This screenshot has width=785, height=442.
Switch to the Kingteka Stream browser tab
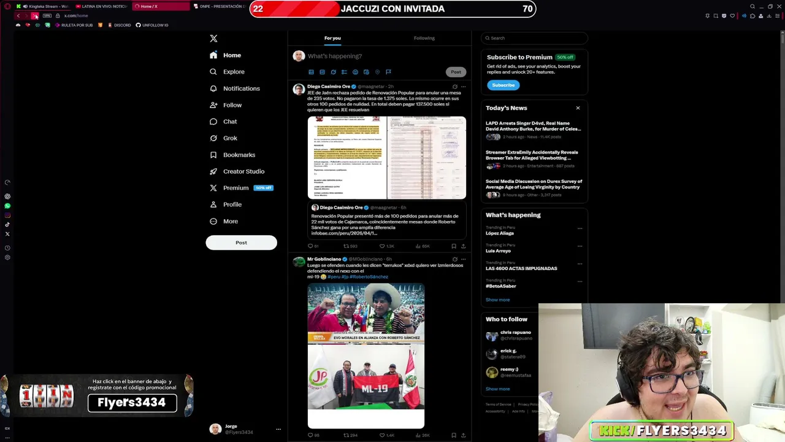click(x=44, y=6)
